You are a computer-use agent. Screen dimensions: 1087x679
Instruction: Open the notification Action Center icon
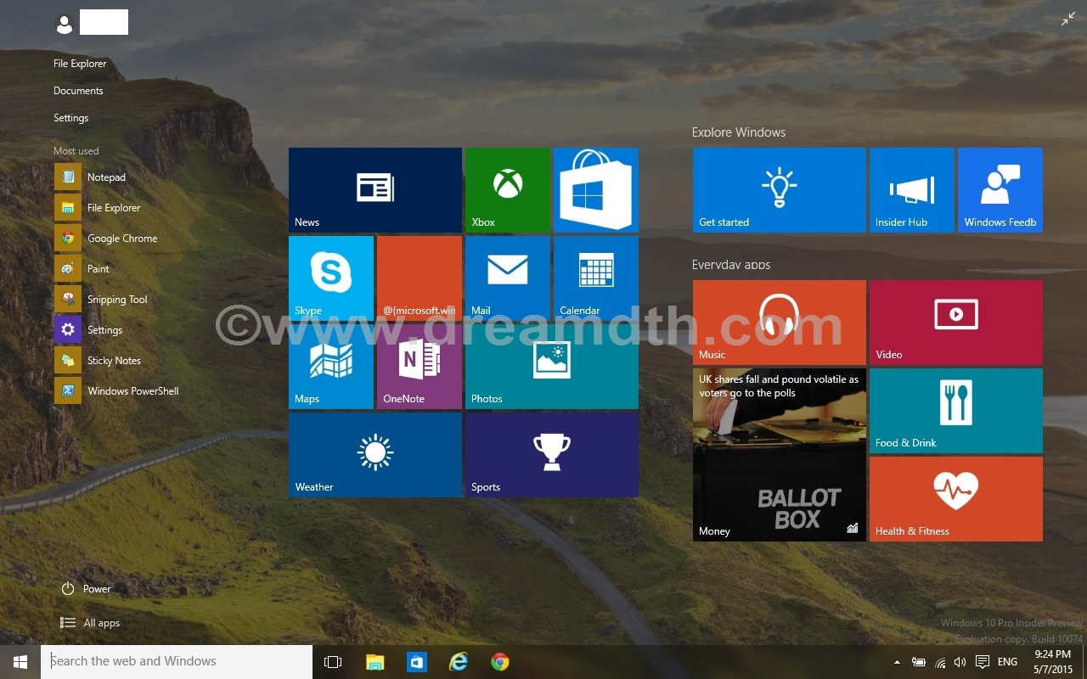(983, 662)
